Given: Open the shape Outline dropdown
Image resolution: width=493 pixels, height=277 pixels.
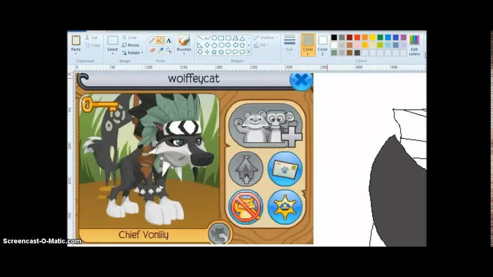Looking at the screenshot, I should pyautogui.click(x=265, y=37).
